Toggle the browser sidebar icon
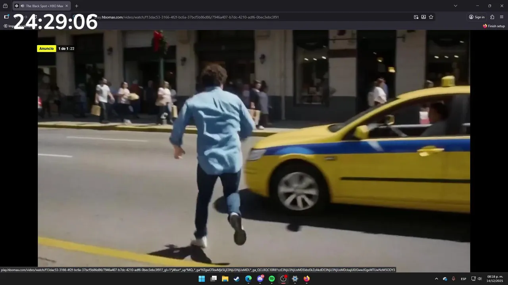The image size is (508, 285). 6,17
